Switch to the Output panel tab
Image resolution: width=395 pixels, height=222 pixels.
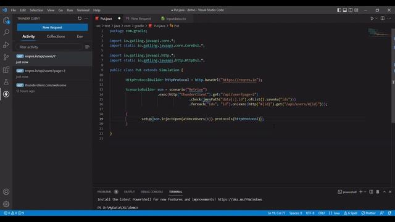(129, 192)
